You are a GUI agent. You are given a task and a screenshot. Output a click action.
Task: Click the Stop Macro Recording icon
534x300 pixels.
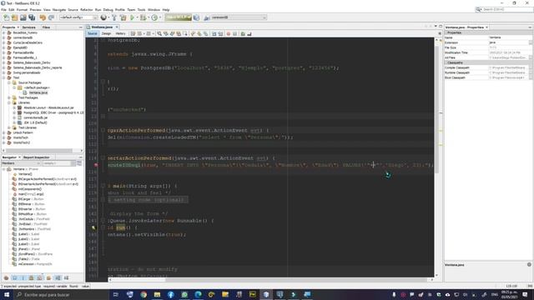[234, 33]
